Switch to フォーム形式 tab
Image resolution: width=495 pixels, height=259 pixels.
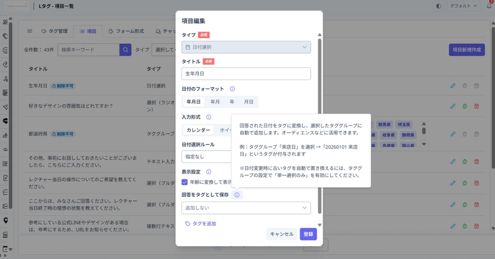click(126, 31)
